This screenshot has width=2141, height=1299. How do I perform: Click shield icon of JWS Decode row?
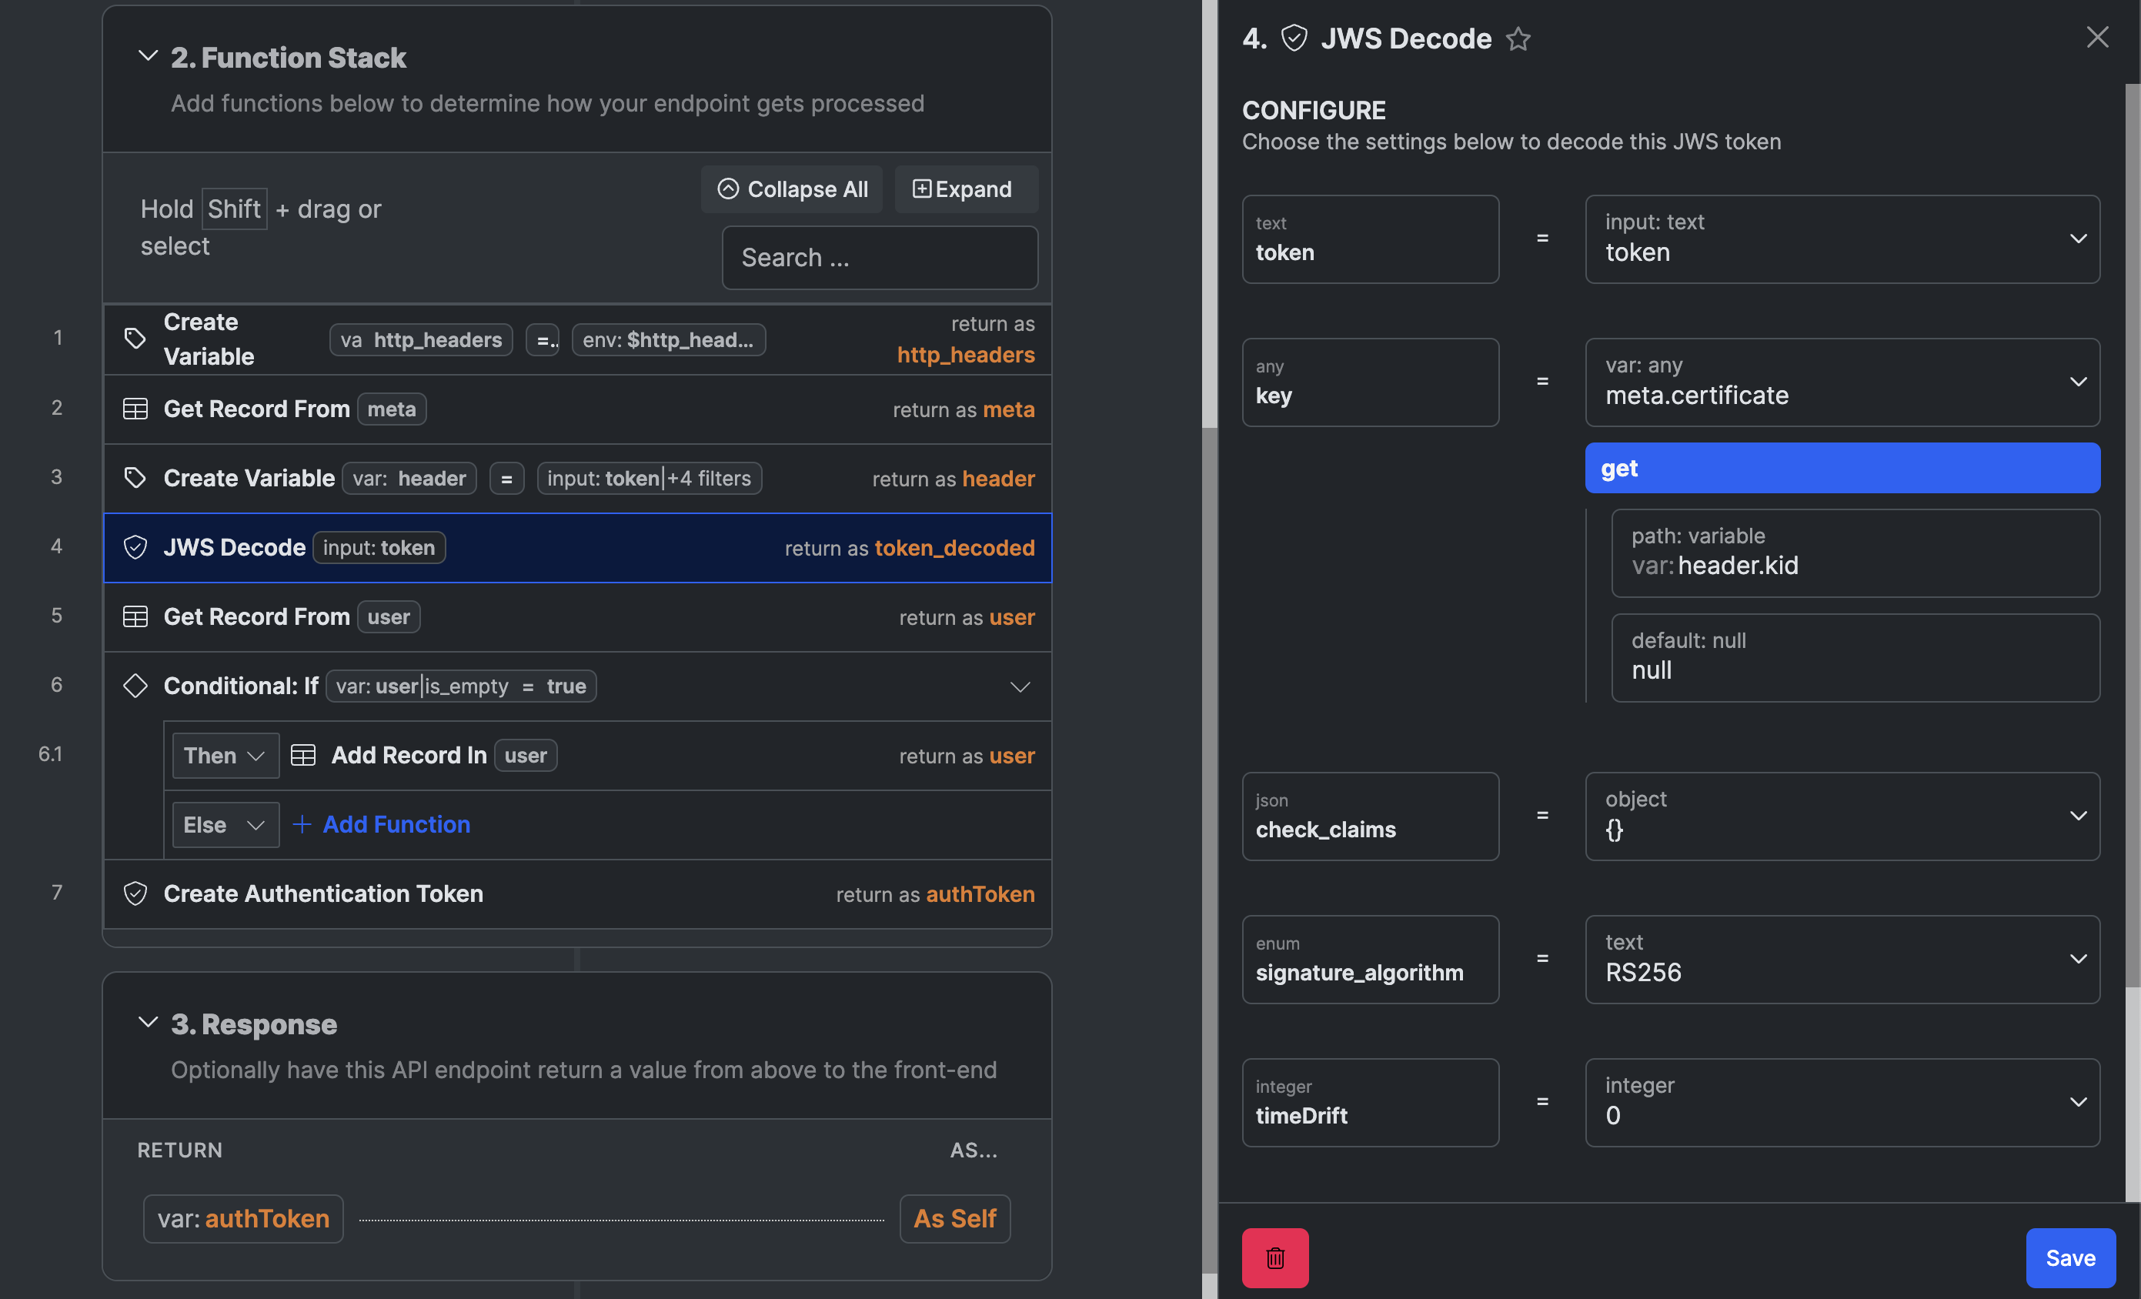pos(135,547)
